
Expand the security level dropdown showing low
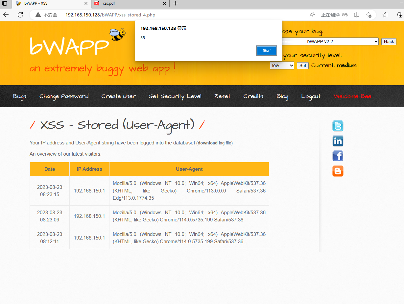pos(282,65)
